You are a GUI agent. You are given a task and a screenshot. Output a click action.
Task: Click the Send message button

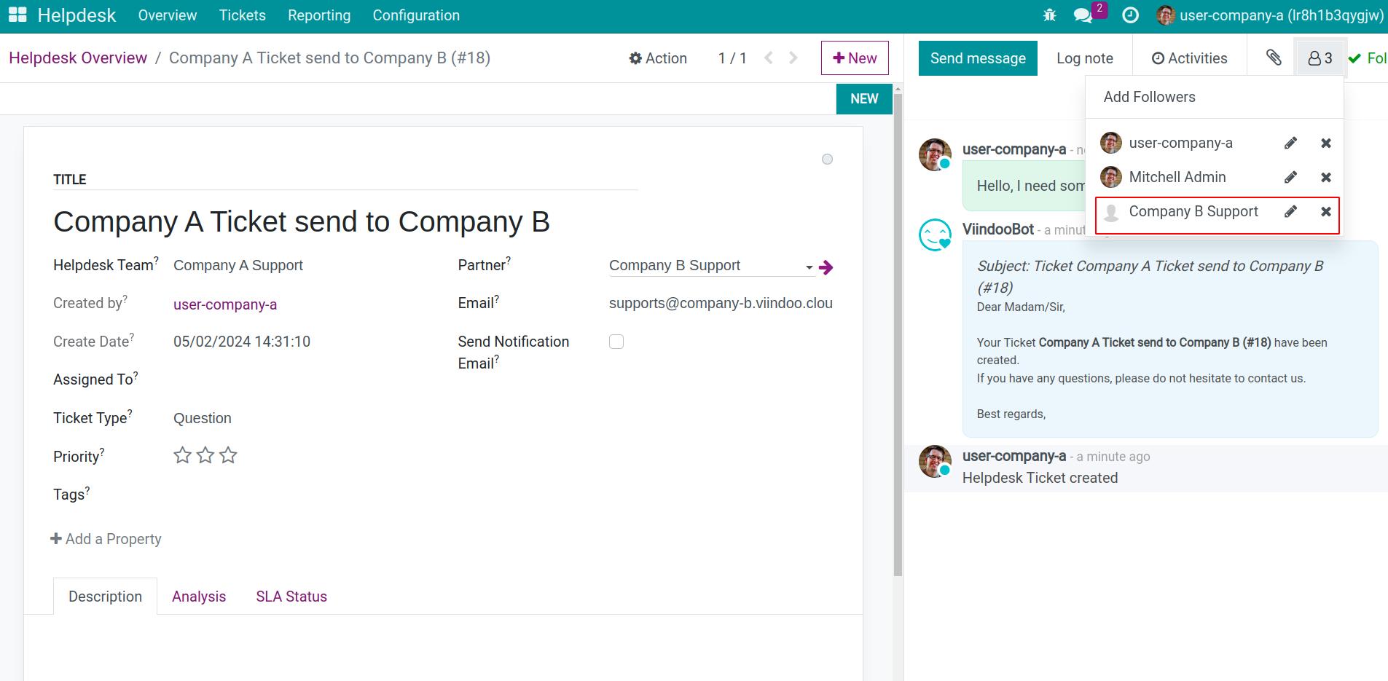(978, 58)
